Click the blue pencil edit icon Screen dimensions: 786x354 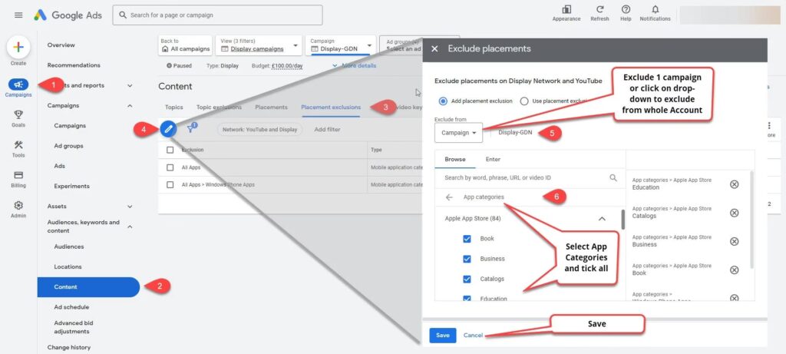point(168,128)
